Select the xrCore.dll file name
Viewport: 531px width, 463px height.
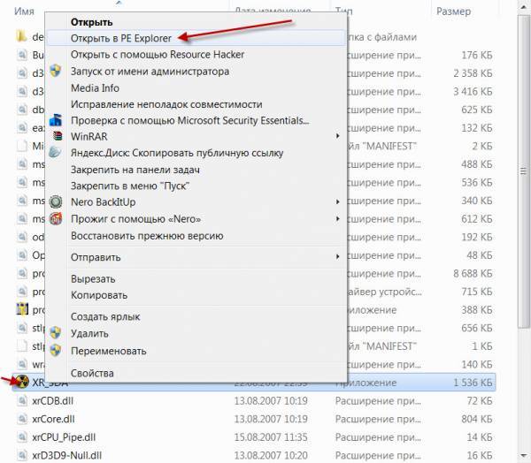[53, 419]
